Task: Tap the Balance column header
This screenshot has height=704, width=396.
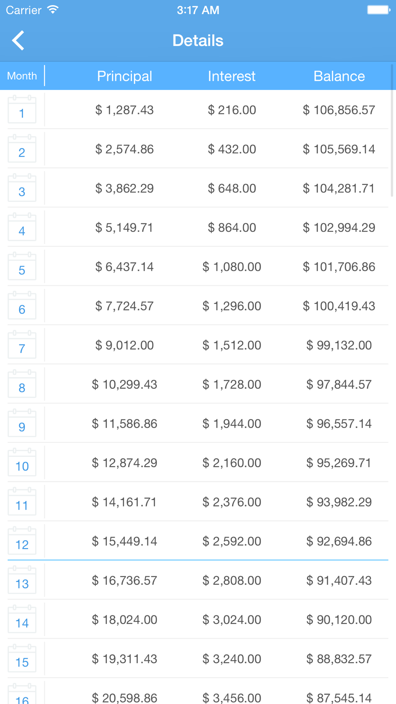Action: (339, 76)
